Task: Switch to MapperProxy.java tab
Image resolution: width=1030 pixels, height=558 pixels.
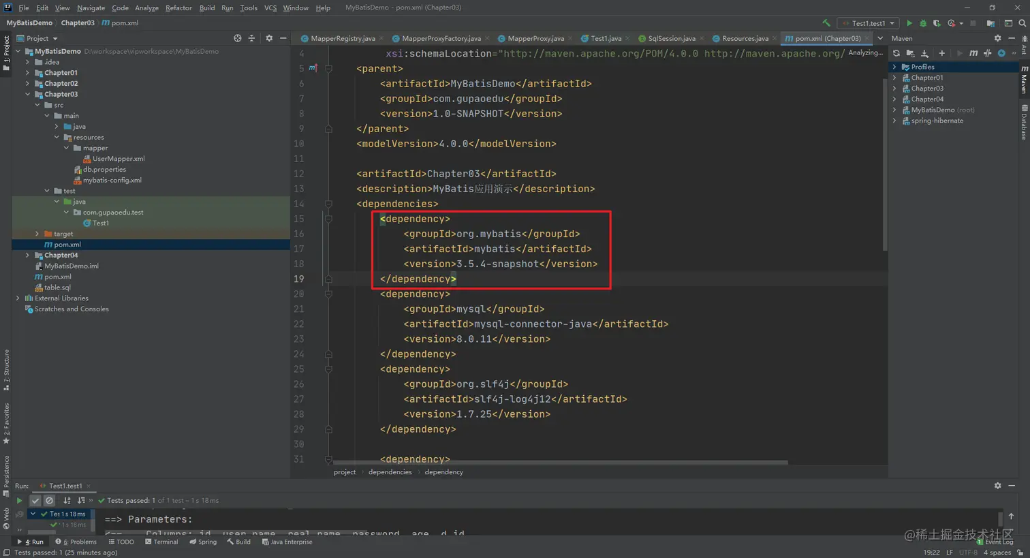Action: pos(535,38)
